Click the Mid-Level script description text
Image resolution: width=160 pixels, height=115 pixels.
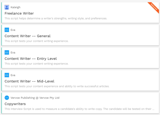point(57,86)
